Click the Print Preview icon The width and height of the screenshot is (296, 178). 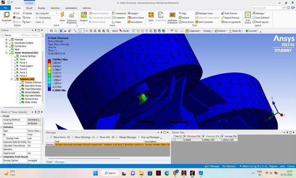tap(222, 13)
